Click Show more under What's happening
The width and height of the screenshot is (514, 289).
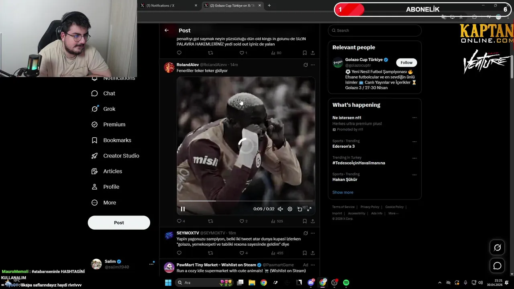pos(343,192)
